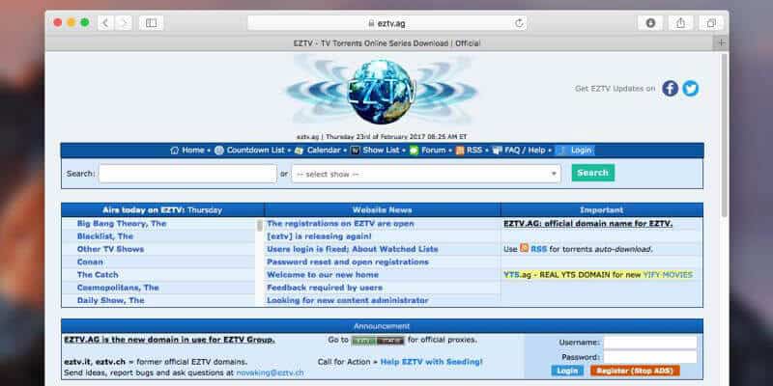773x386 pixels.
Task: Click the EZTV globe logo
Action: [x=382, y=92]
